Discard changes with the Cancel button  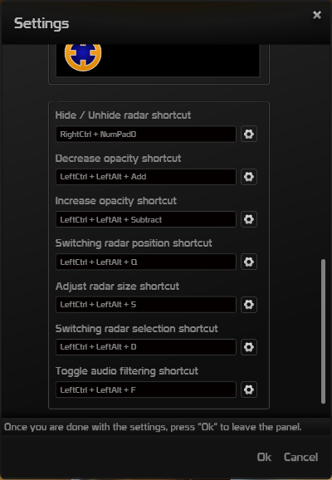coord(300,457)
